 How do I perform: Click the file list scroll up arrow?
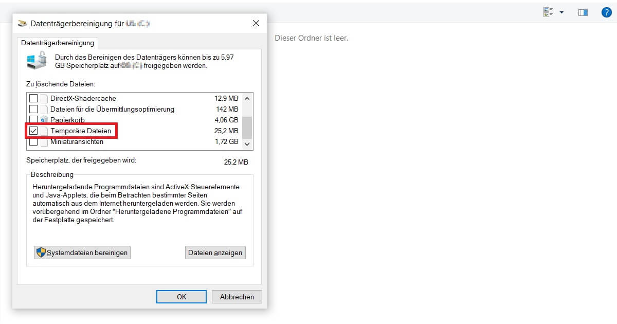coord(247,99)
